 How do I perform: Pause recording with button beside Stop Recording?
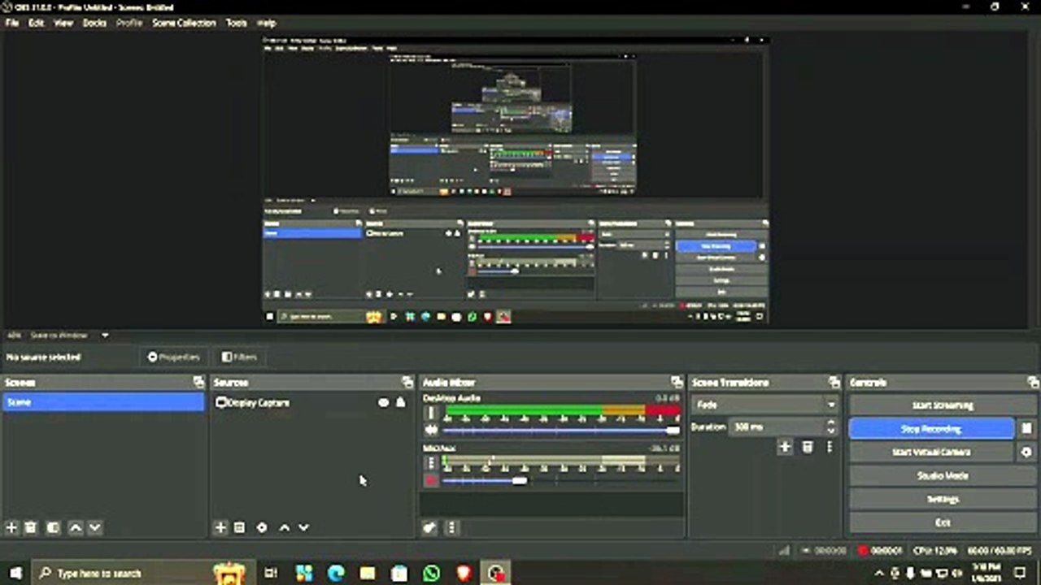(1026, 428)
